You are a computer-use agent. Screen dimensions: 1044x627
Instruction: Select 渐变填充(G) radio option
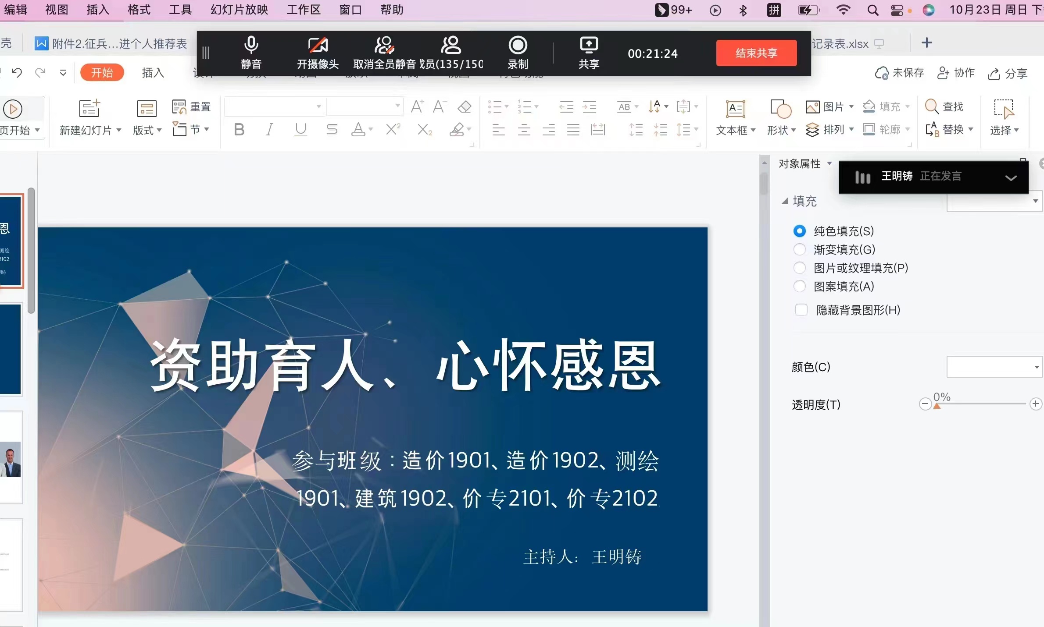800,250
